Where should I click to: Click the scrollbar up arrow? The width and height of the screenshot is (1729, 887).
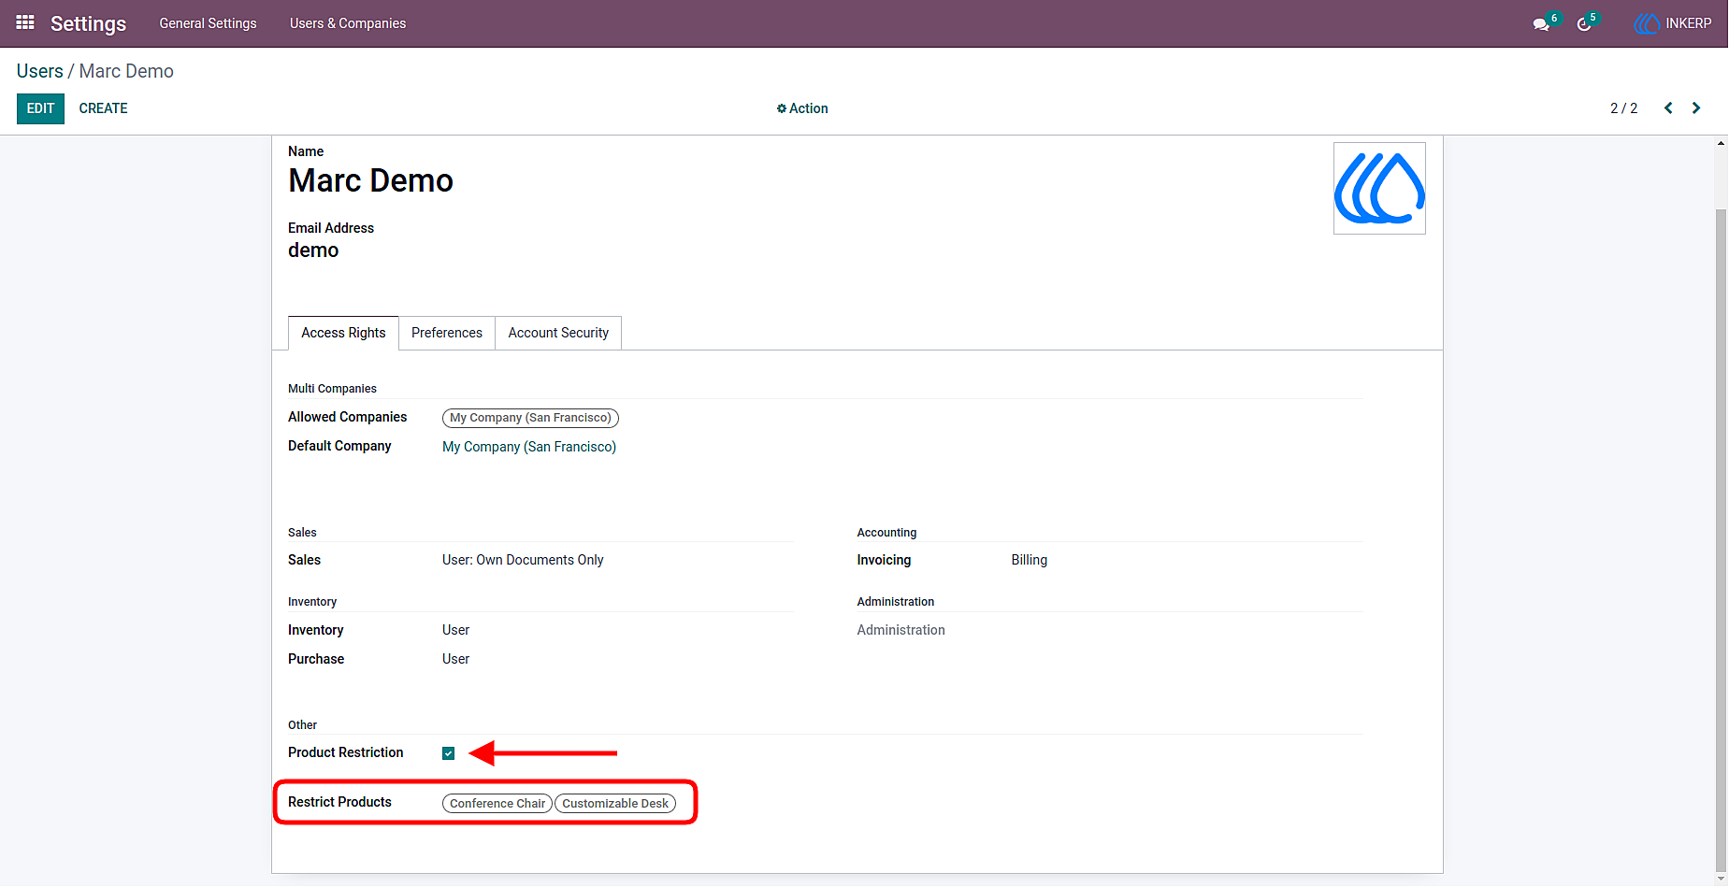point(1721,143)
